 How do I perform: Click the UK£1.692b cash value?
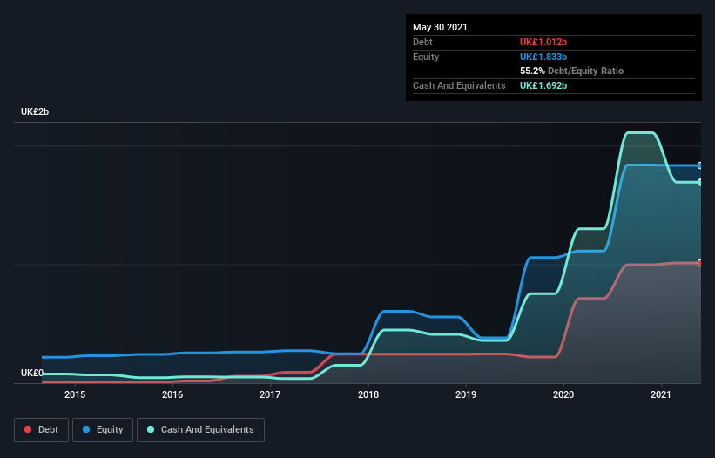(543, 85)
